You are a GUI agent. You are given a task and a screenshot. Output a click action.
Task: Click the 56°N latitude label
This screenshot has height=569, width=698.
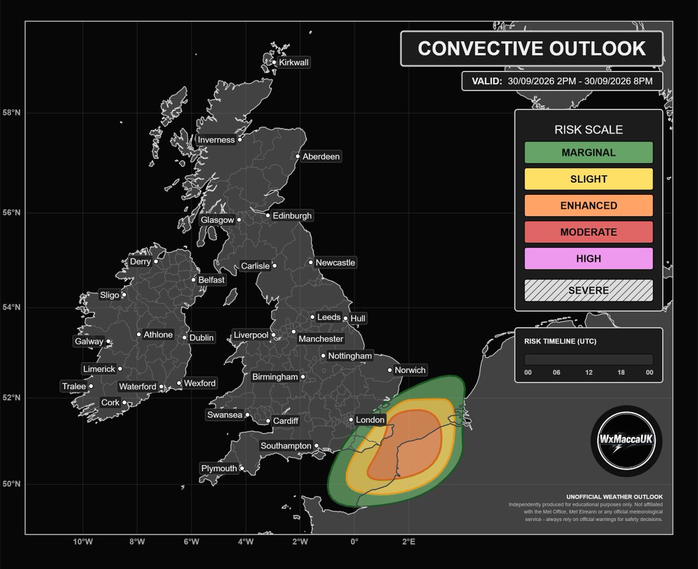[12, 212]
